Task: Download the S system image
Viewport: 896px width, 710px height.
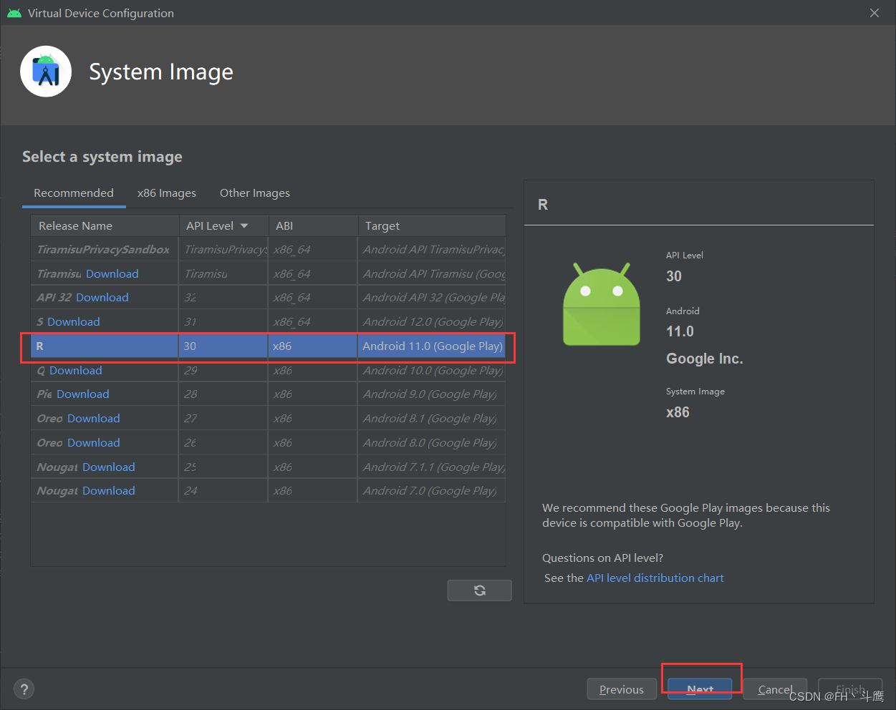Action: (x=74, y=322)
